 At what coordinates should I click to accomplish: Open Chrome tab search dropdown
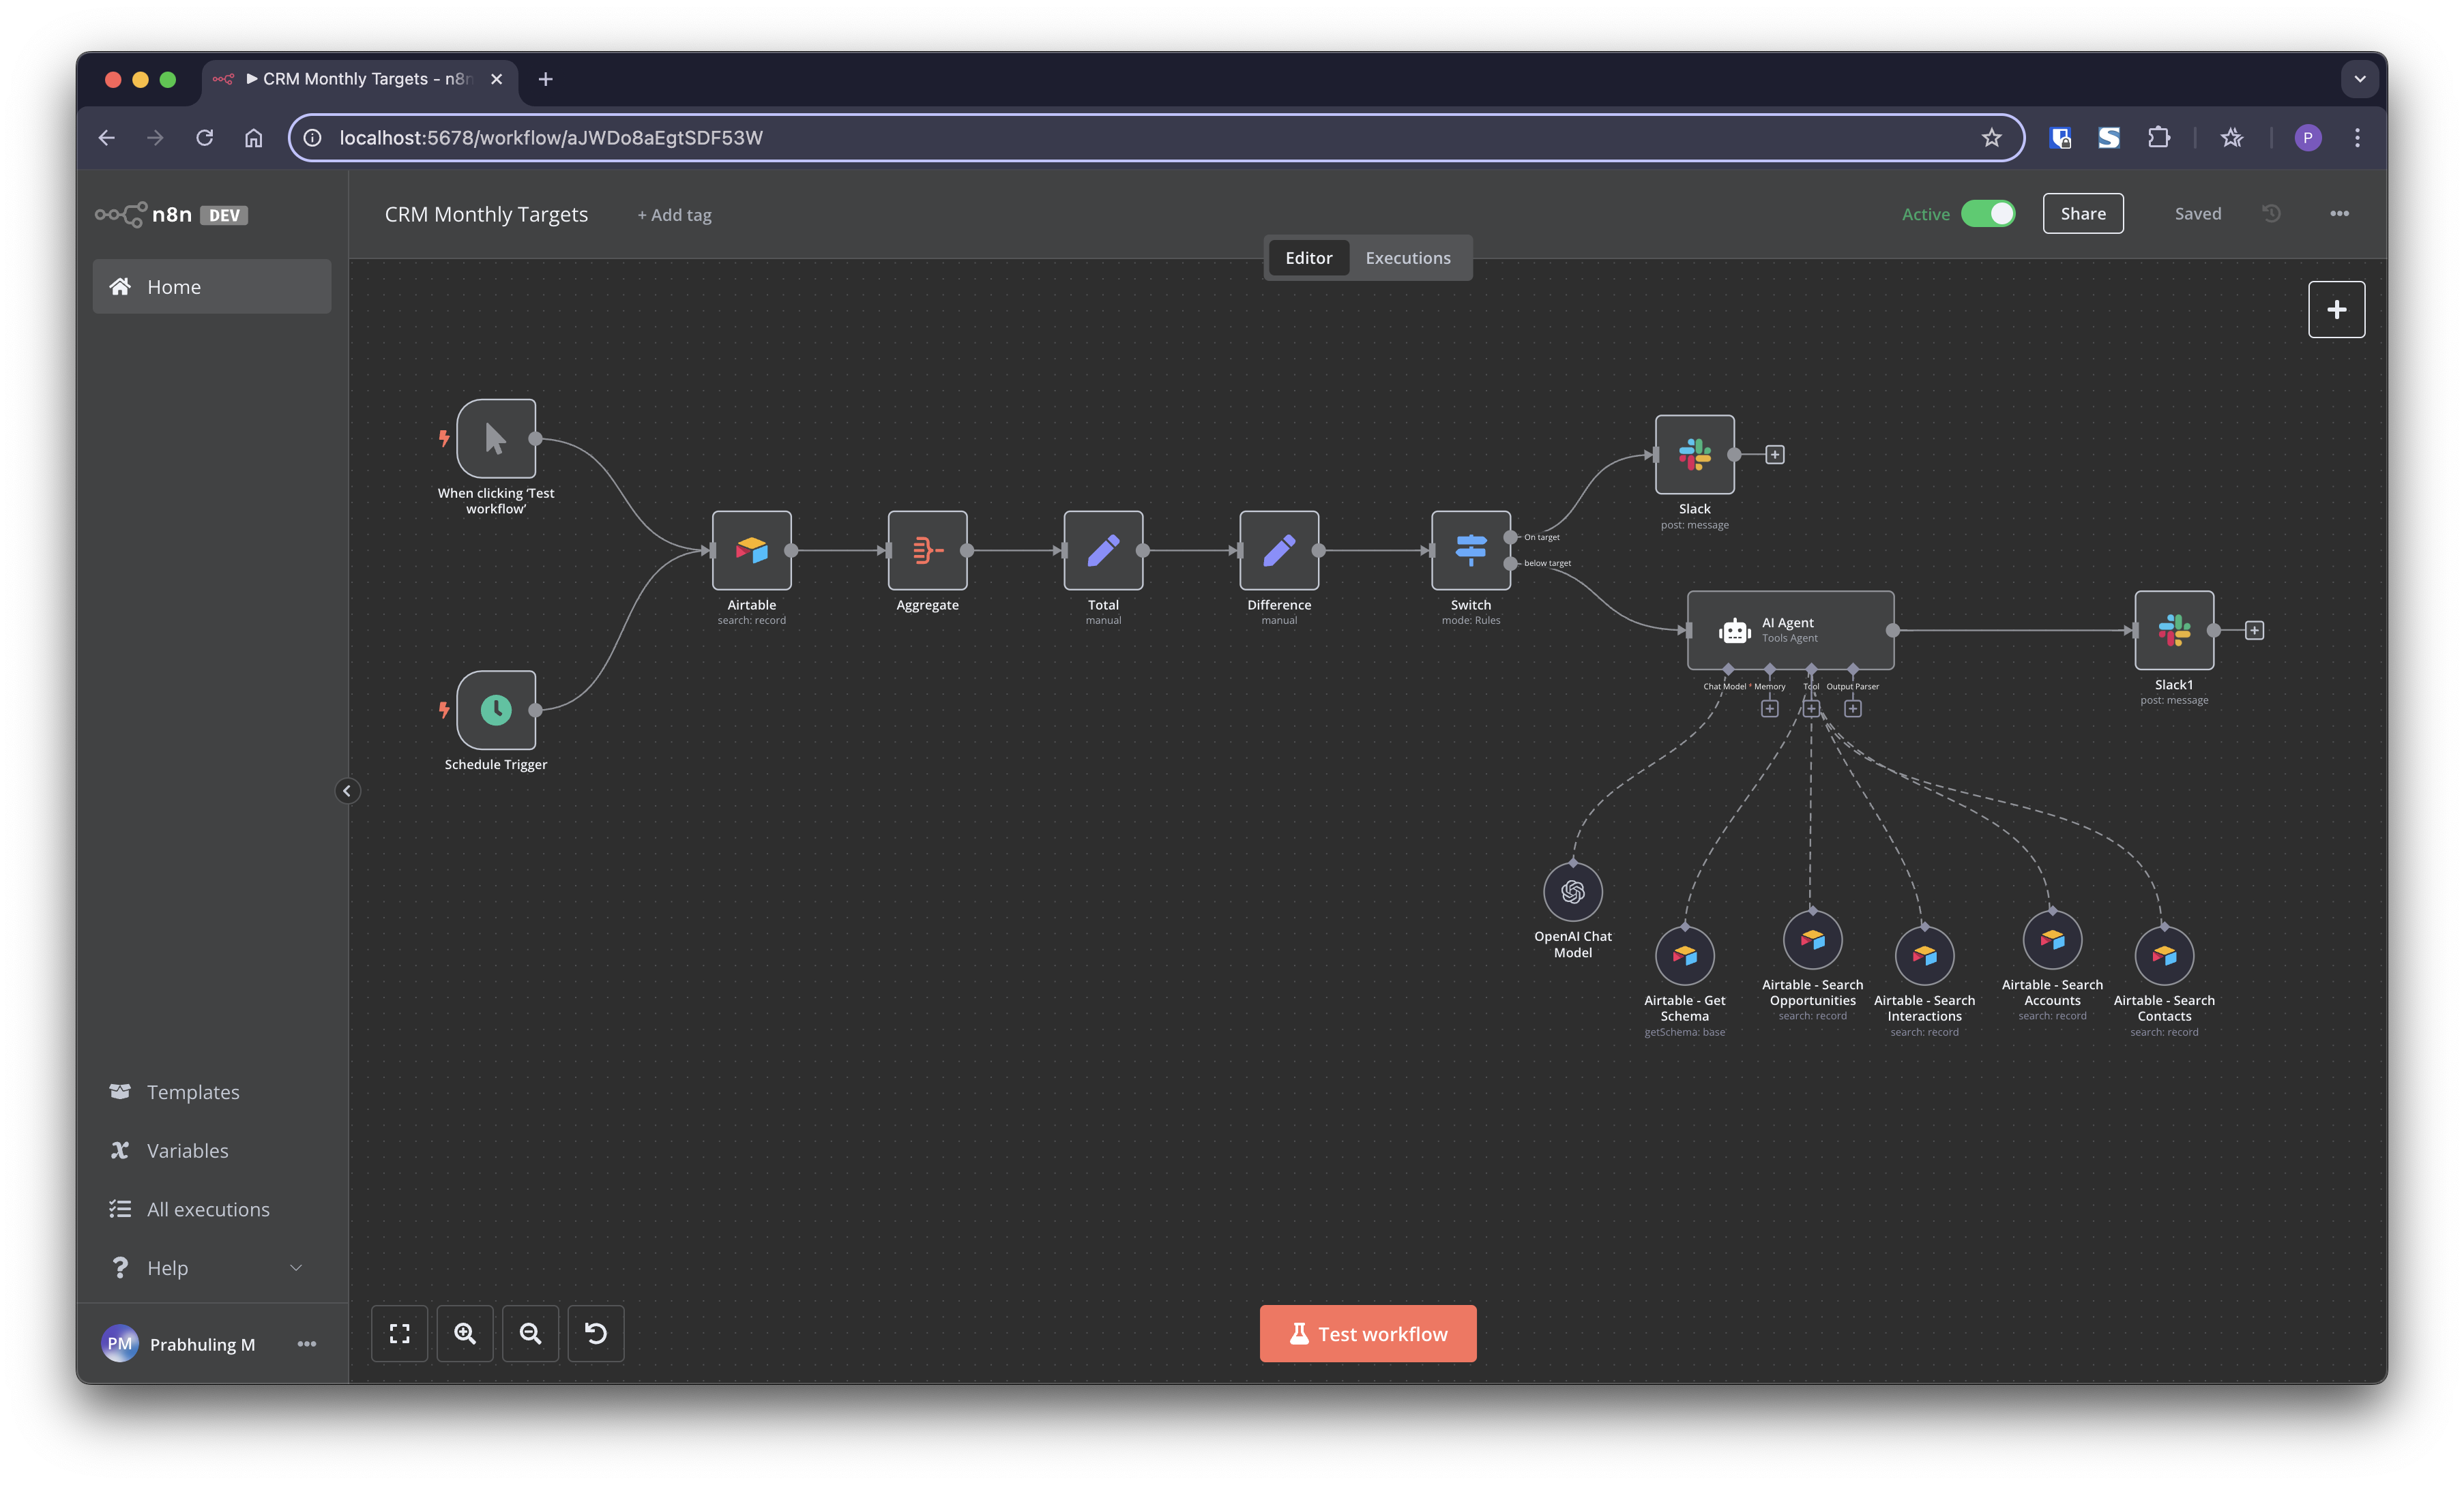(2359, 79)
